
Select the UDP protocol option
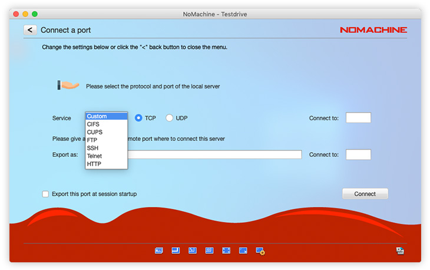[x=170, y=118]
